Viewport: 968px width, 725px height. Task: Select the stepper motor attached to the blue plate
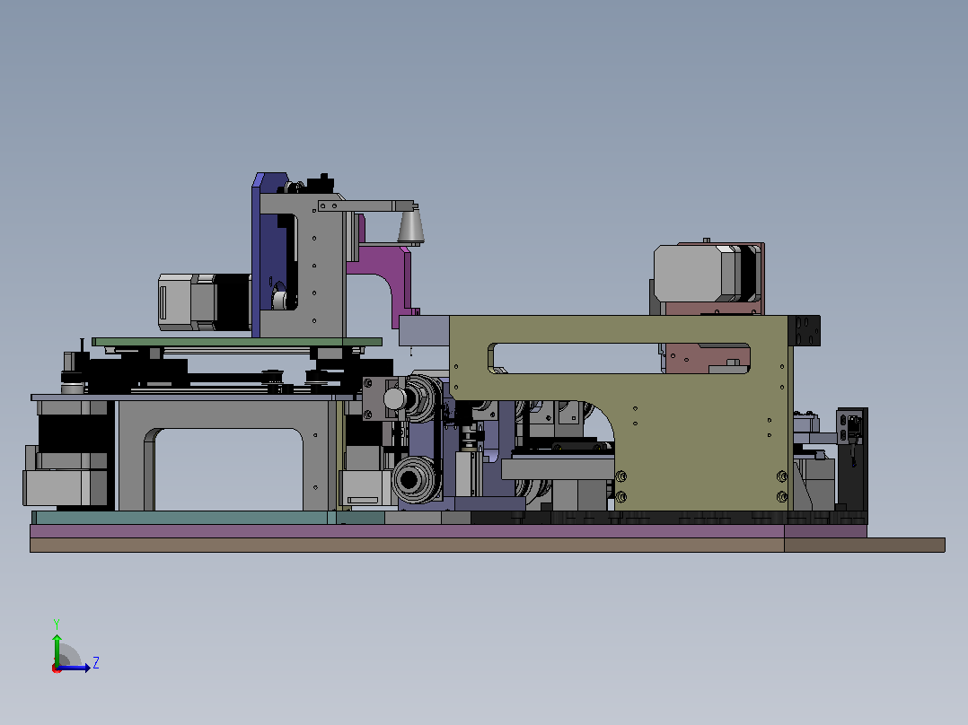click(x=205, y=302)
